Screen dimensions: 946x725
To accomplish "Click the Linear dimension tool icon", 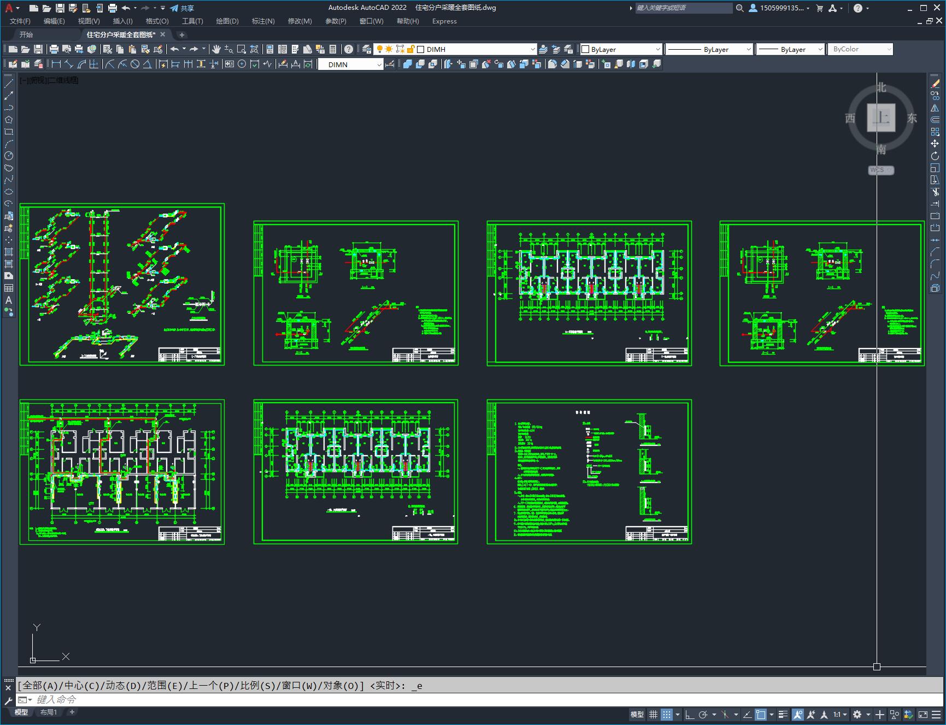I will click(x=56, y=64).
